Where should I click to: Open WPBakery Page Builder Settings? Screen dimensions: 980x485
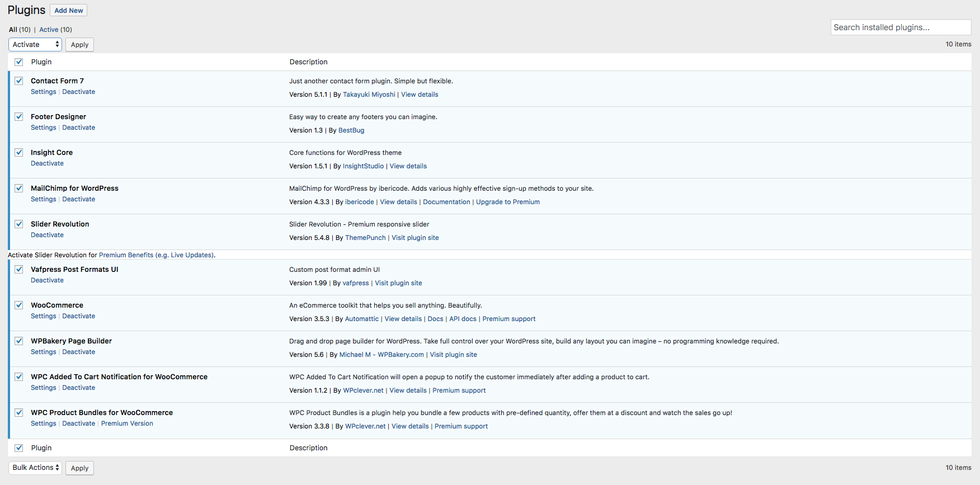[x=44, y=352]
